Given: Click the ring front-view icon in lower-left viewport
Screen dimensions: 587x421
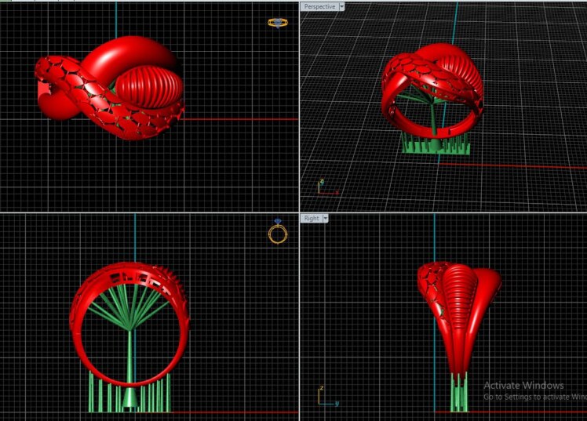Looking at the screenshot, I should [x=277, y=232].
